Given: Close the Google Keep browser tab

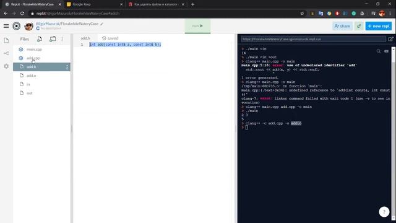Looking at the screenshot, I should click(x=121, y=4).
